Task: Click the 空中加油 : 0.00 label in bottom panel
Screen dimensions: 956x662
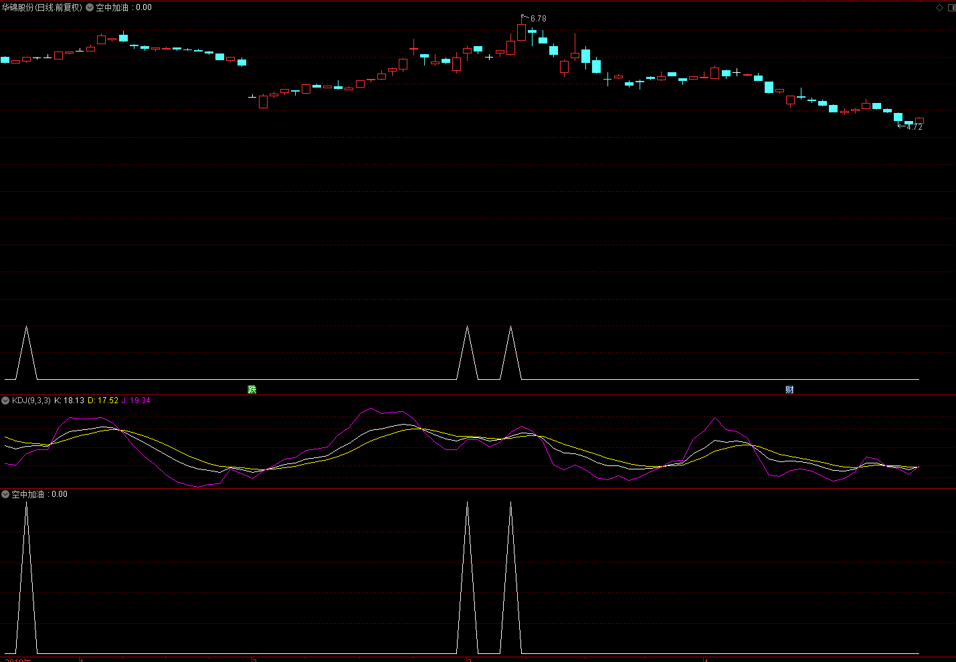Action: click(x=39, y=494)
